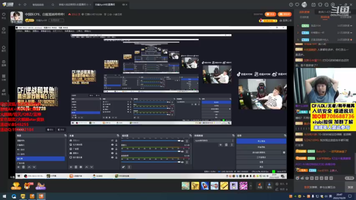Reload the page with refresh icon
356x200 pixels.
tap(25, 4)
